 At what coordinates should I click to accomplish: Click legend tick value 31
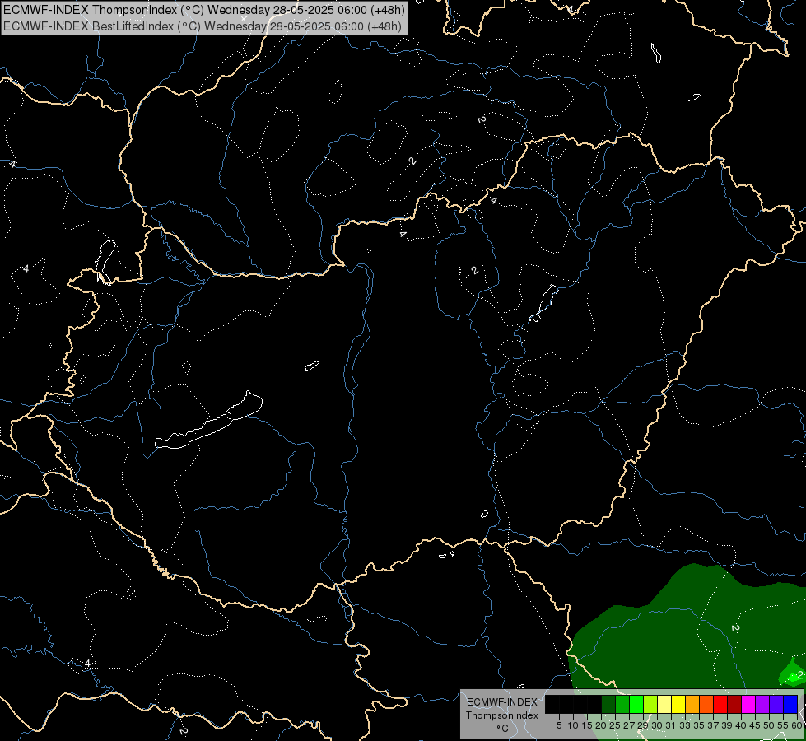click(x=671, y=725)
